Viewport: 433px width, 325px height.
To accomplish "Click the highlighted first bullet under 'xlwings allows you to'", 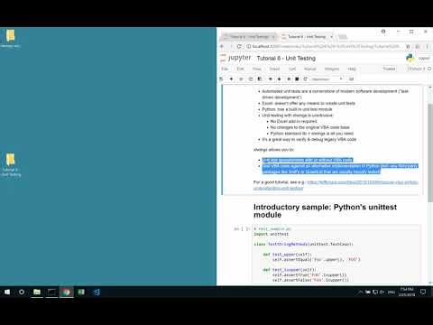I will click(x=307, y=160).
